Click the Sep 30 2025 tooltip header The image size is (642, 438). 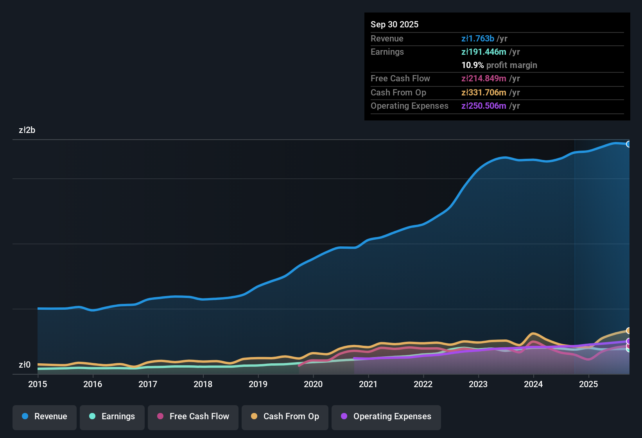(395, 24)
